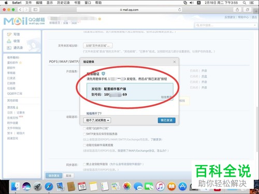Launch Siri from the Dock
Screen dimensions: 259x194
(x=26, y=187)
